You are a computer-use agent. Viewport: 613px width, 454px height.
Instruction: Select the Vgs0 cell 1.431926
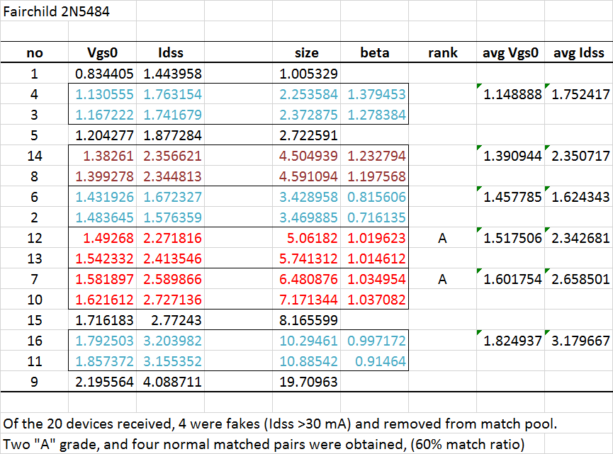pyautogui.click(x=103, y=196)
